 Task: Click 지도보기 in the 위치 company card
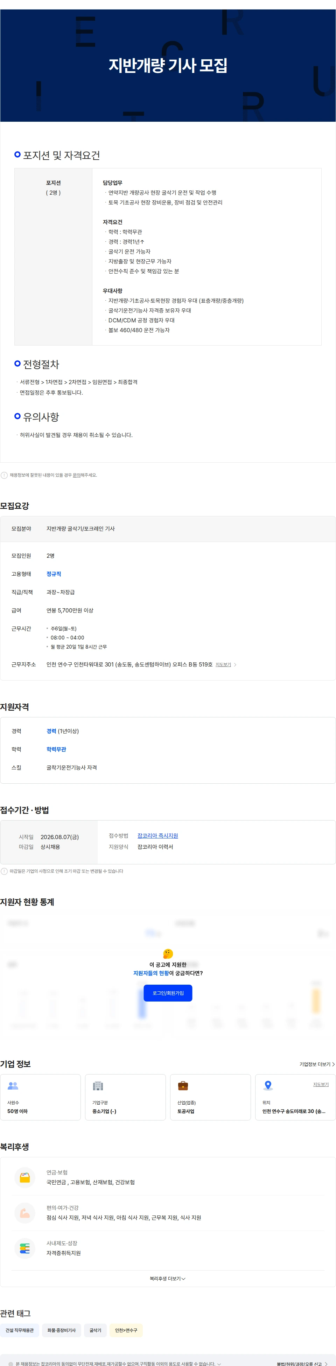(321, 1084)
